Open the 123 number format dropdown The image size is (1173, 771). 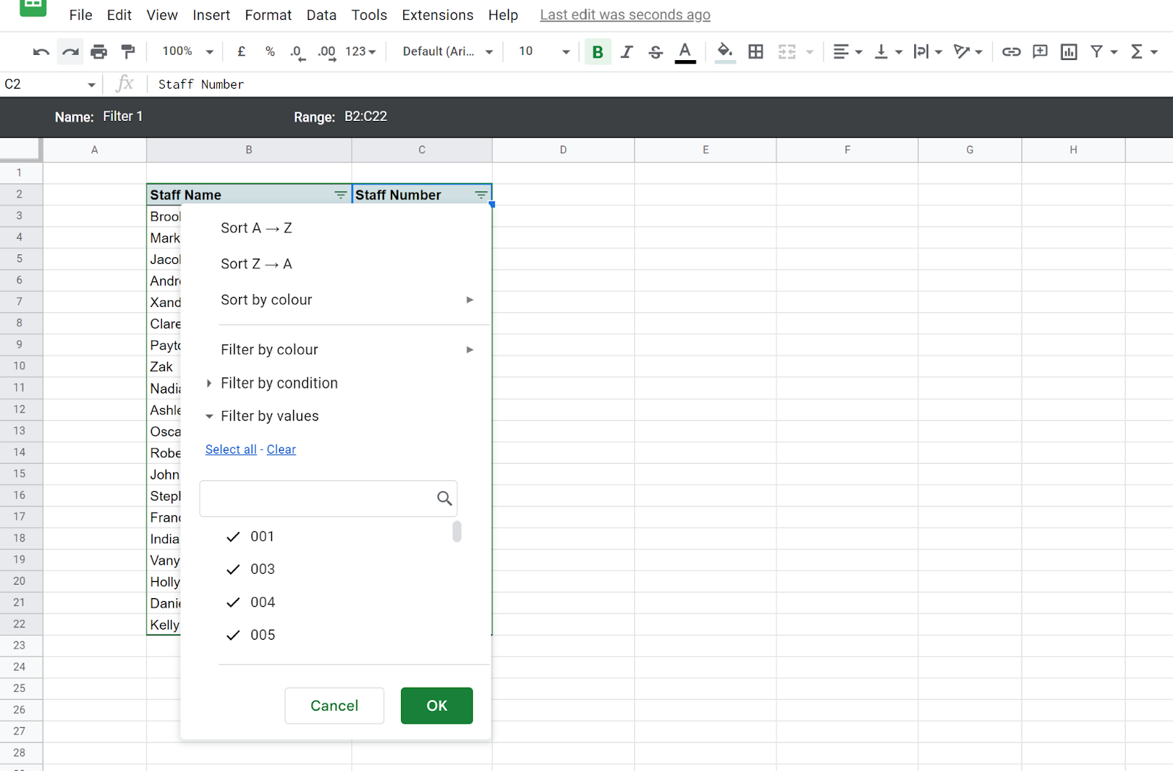[361, 51]
